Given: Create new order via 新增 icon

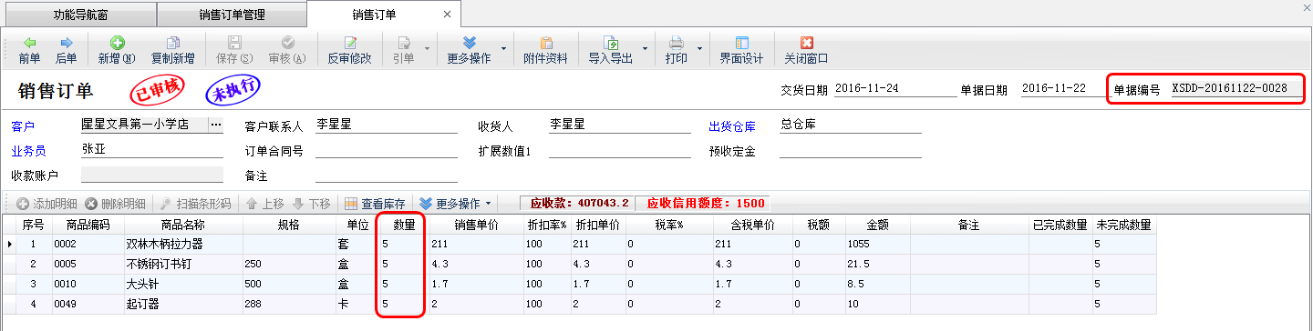Looking at the screenshot, I should click(x=117, y=43).
